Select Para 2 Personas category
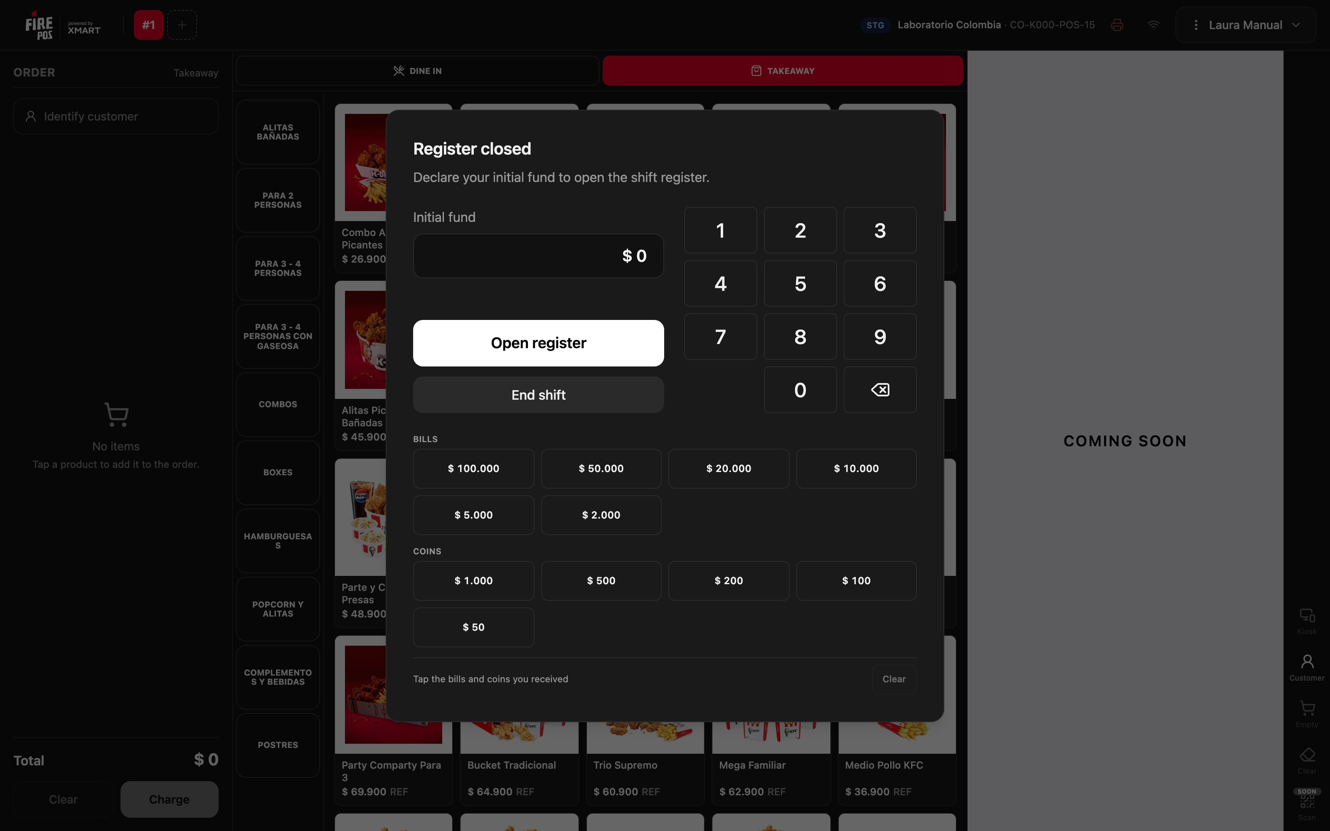The width and height of the screenshot is (1330, 831). click(278, 200)
